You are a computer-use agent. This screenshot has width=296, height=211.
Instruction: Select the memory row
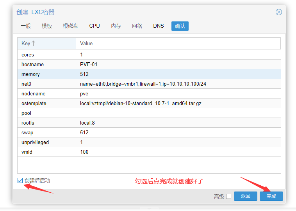(149, 74)
